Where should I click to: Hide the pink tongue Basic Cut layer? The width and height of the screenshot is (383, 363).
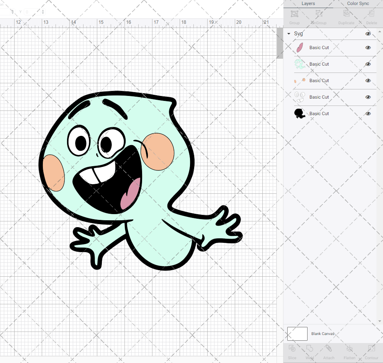(368, 48)
